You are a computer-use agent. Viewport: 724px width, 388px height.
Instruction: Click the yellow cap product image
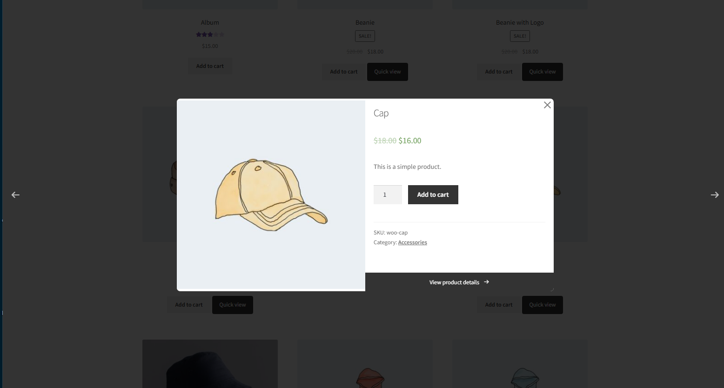point(271,195)
